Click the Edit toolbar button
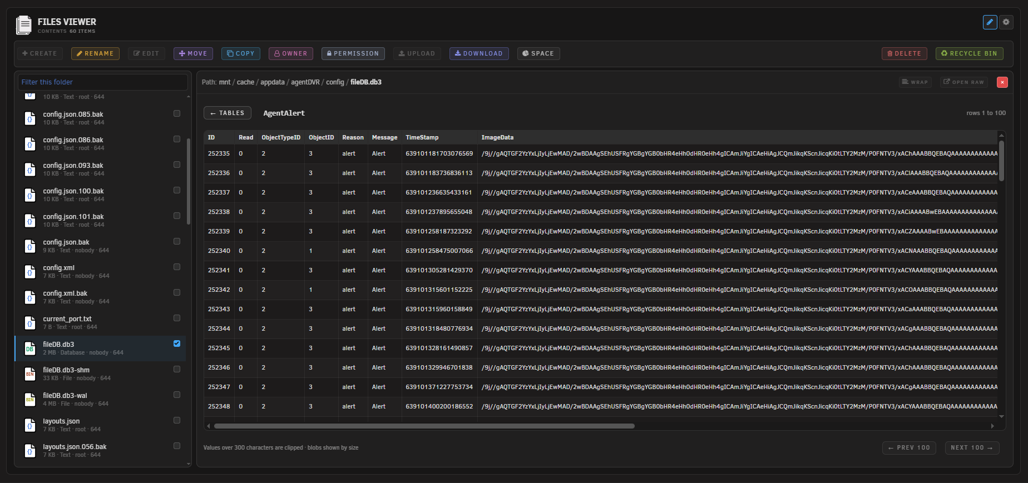The image size is (1028, 483). [x=146, y=53]
